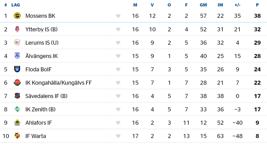
Task: Toggle favorite heart for Floda BoIF
Action: [x=118, y=69]
